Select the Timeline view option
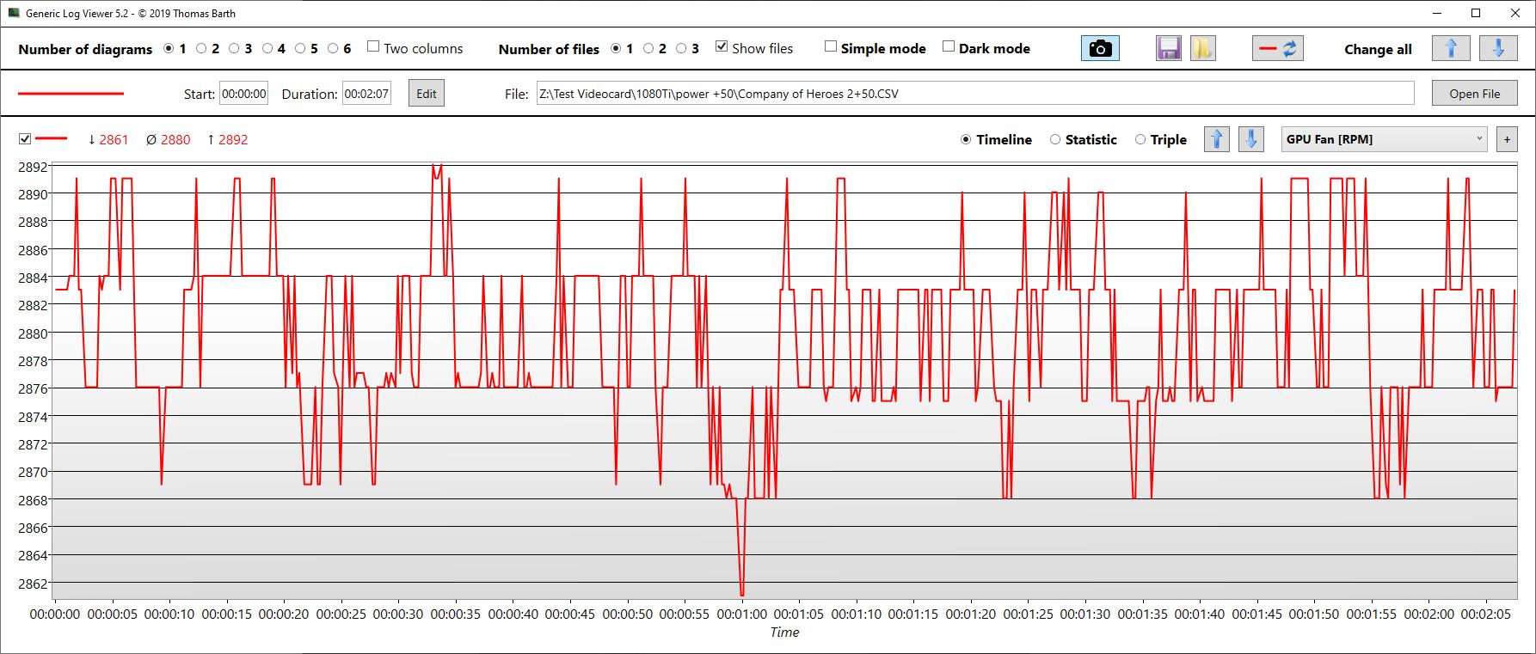Screen dimensions: 1536x654 (x=966, y=140)
